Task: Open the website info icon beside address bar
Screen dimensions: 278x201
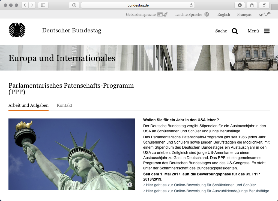Action: [x=74, y=5]
